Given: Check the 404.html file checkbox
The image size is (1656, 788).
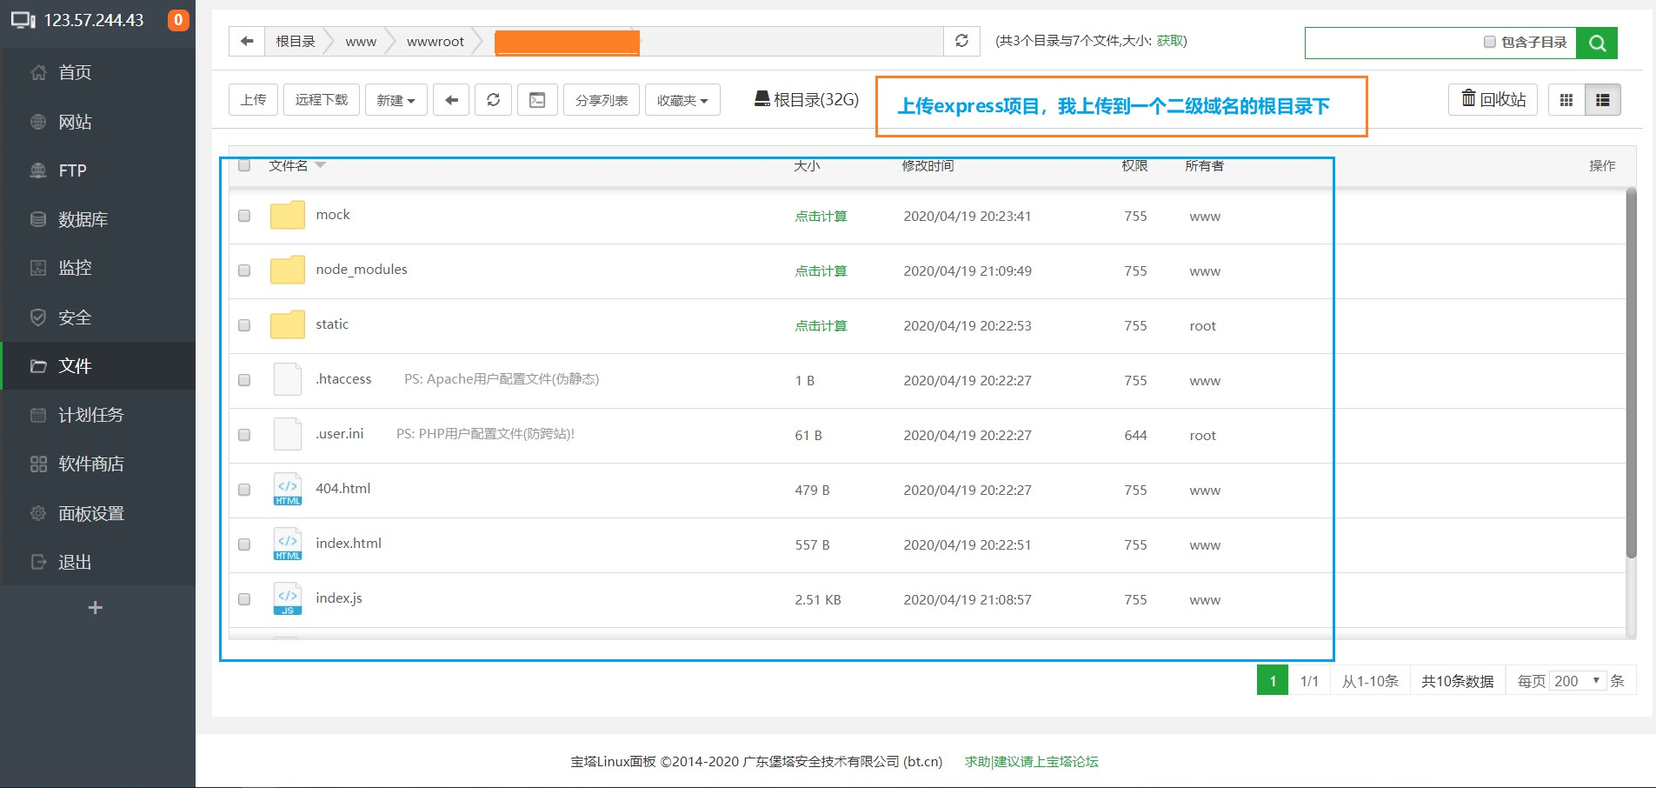Looking at the screenshot, I should click(244, 490).
